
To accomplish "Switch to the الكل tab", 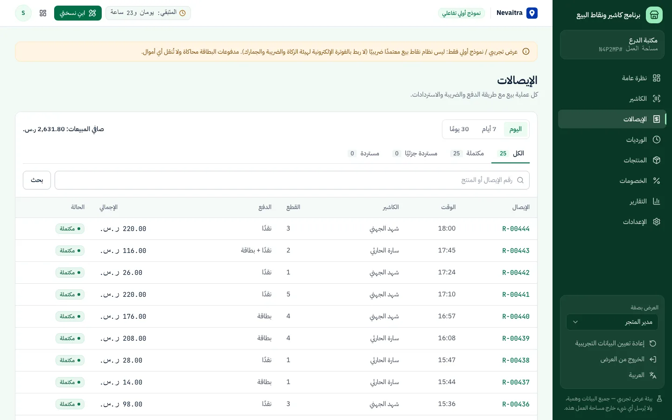I will coord(511,154).
